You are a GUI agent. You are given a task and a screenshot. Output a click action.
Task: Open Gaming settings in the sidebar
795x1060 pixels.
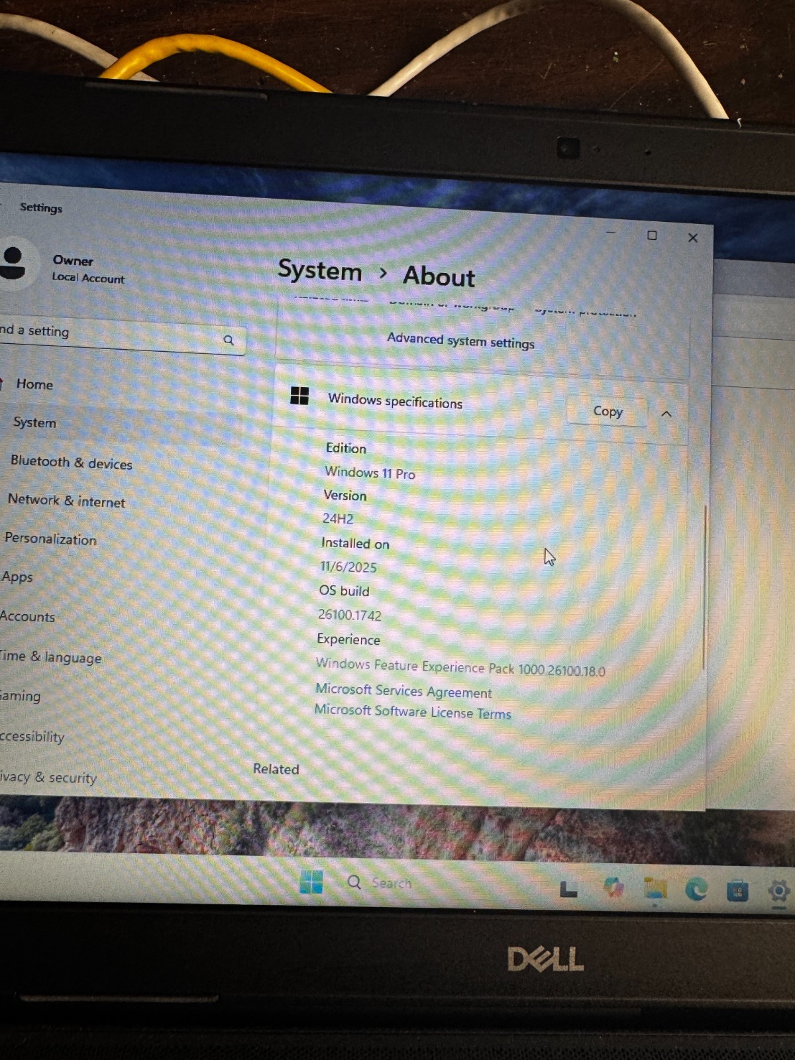coord(20,696)
